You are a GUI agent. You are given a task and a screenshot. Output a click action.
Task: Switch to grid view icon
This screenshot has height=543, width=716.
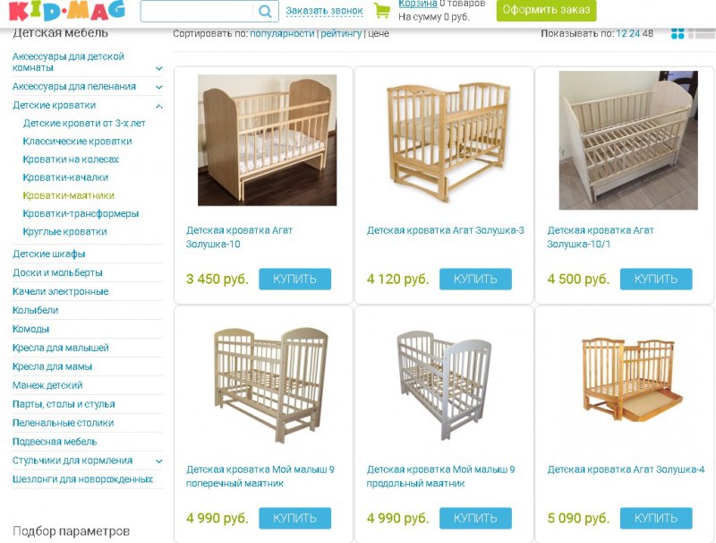678,33
